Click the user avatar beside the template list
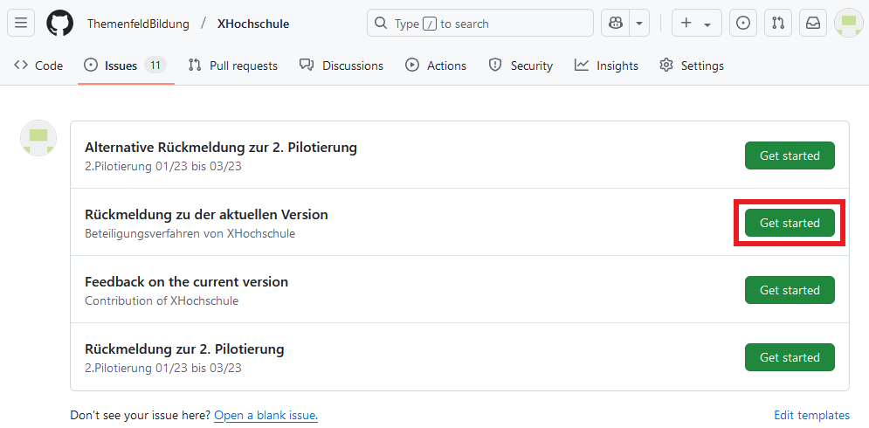 [38, 138]
